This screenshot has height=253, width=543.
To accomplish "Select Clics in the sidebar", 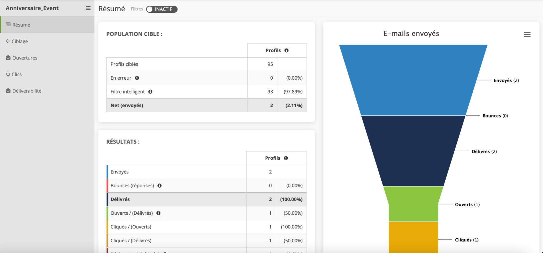I will tap(16, 74).
